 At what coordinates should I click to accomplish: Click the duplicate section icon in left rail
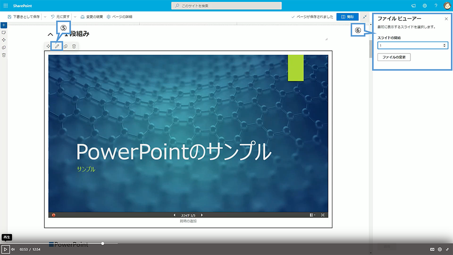4,48
